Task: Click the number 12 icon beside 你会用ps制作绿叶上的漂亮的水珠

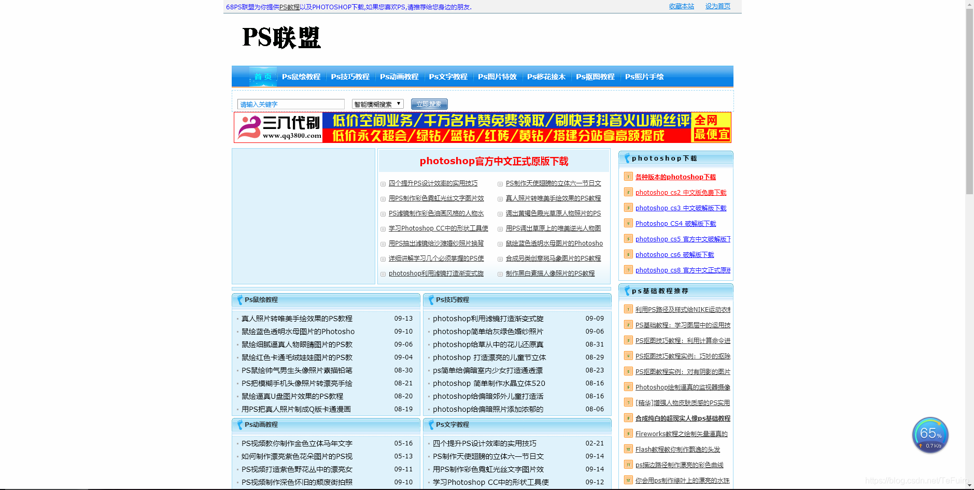Action: (628, 480)
